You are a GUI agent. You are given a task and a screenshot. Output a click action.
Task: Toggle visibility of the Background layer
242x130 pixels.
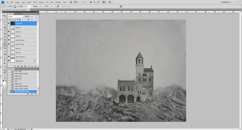(9, 61)
